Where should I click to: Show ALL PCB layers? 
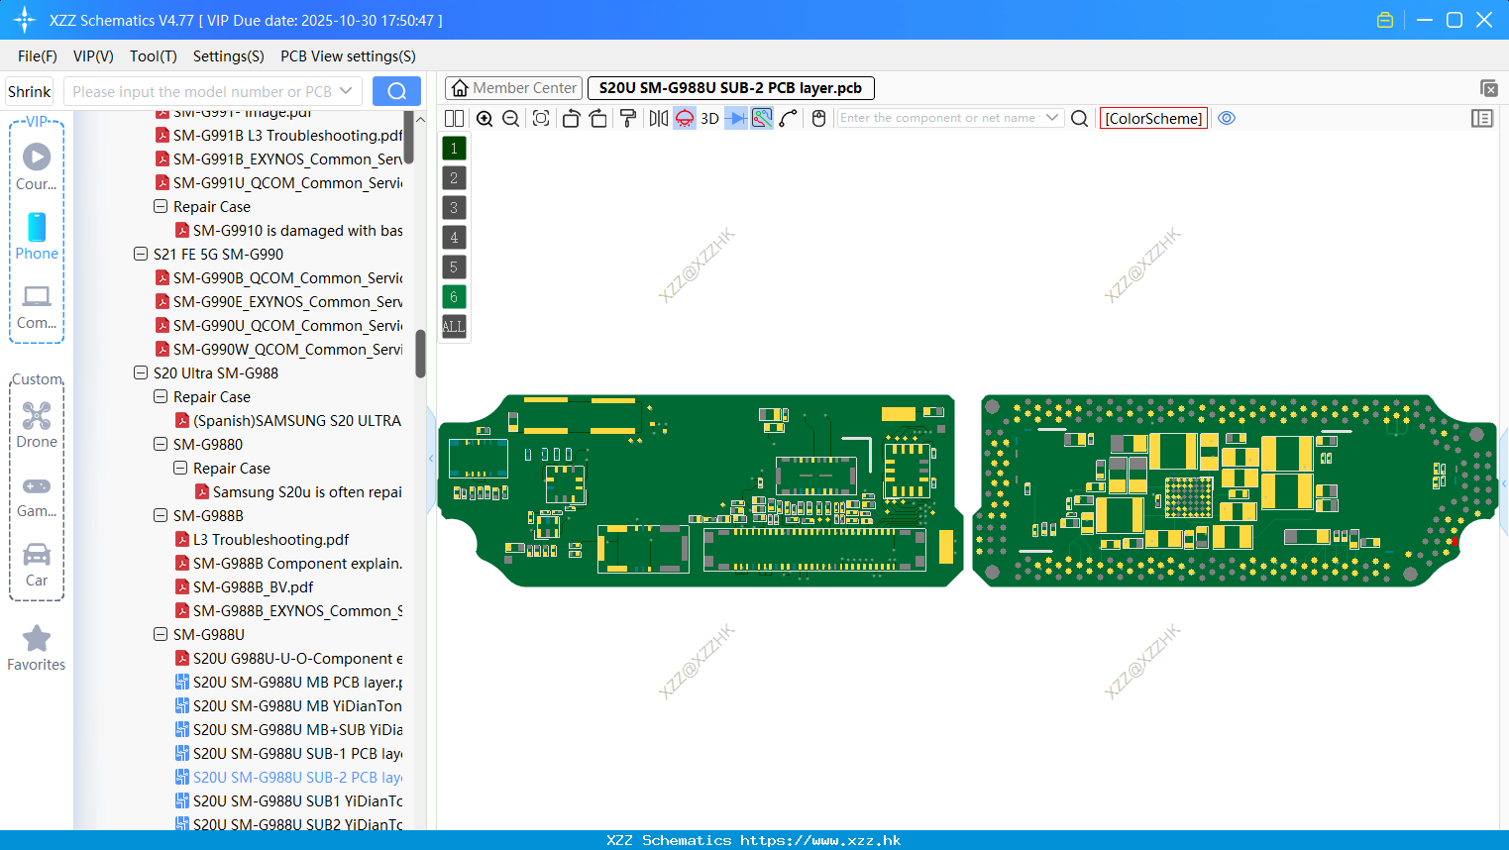point(454,327)
